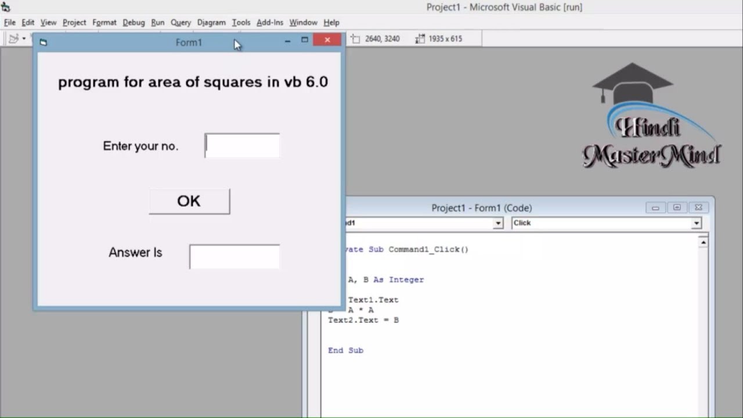
Task: Click the OK button on Form1
Action: coord(189,201)
